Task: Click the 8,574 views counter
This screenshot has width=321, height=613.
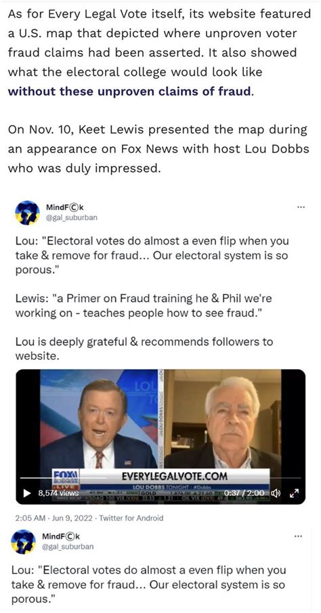Action: pos(58,493)
